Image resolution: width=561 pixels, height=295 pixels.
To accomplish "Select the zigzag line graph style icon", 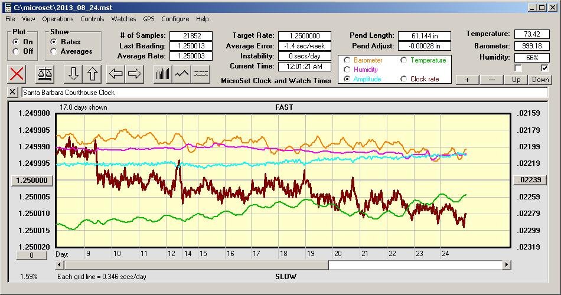I will pyautogui.click(x=182, y=74).
